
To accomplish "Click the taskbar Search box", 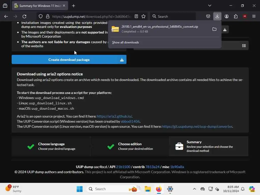I will coord(114,189).
